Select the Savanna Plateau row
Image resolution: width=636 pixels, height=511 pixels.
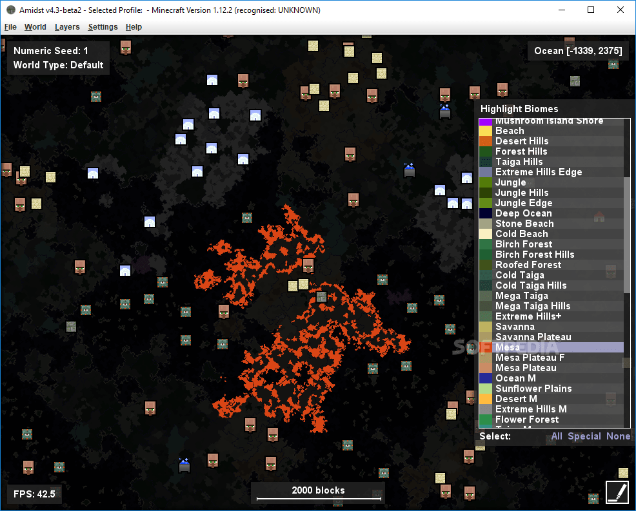click(x=552, y=337)
